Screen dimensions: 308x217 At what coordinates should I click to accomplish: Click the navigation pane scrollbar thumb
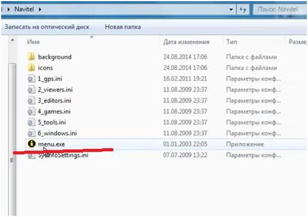pos(12,139)
